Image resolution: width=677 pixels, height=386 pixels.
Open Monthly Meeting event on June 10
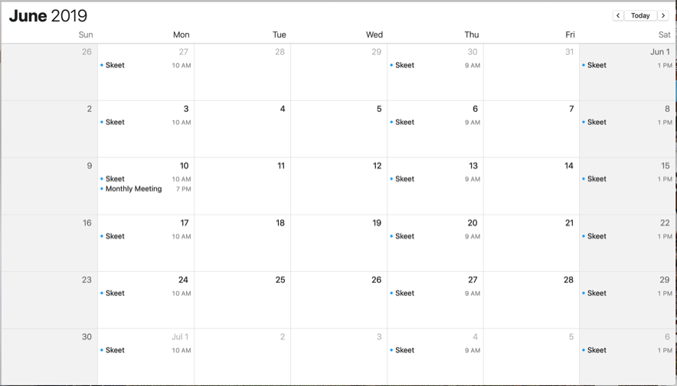[x=146, y=188]
